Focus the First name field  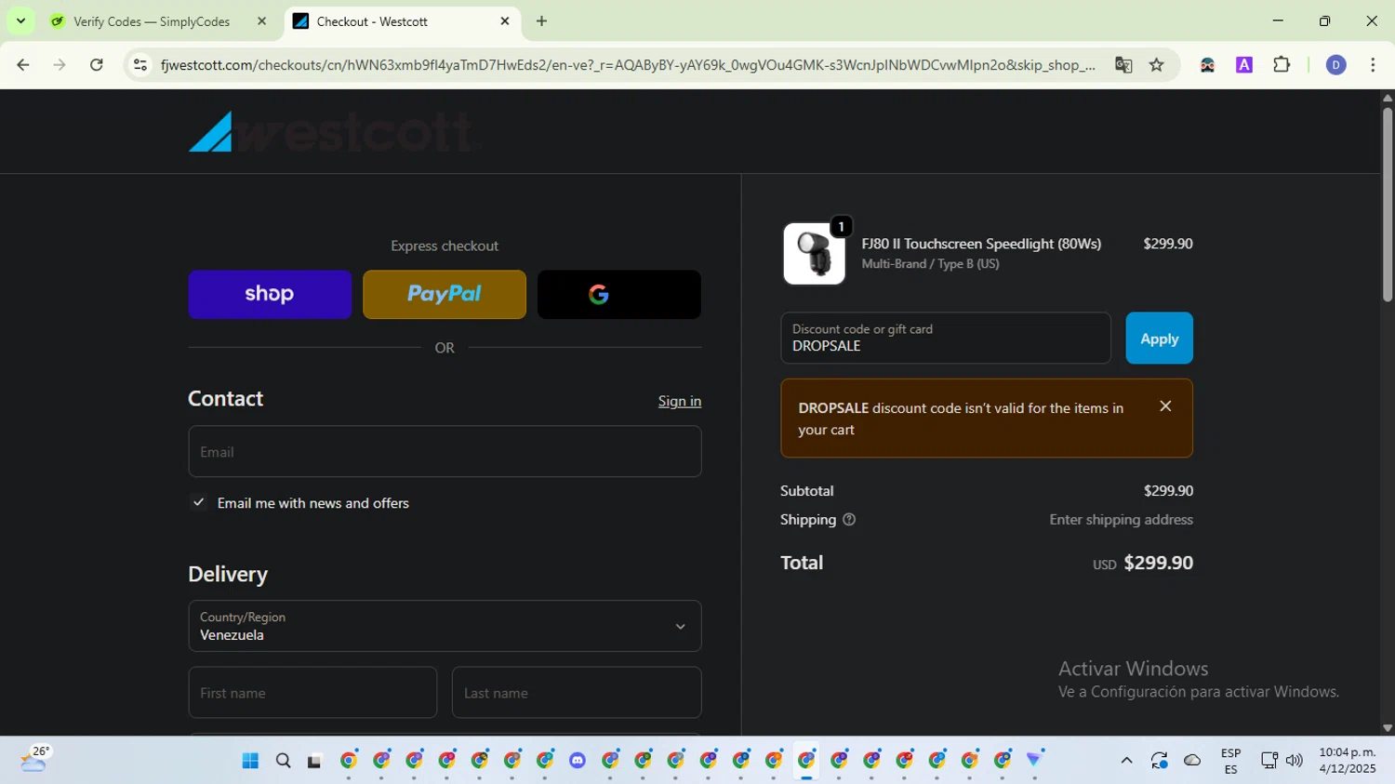click(312, 692)
